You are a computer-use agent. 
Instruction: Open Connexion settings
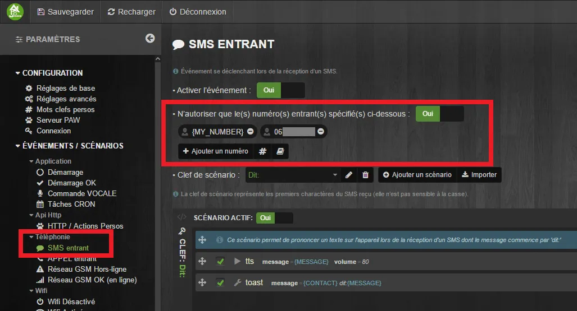pos(48,131)
